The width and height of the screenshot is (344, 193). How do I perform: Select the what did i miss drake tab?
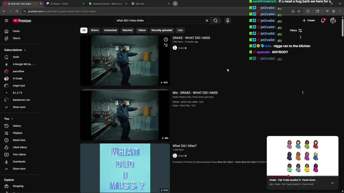coord(23,4)
